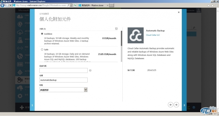Click the address bar search magnifier icon
This screenshot has width=219, height=116.
(68, 5)
